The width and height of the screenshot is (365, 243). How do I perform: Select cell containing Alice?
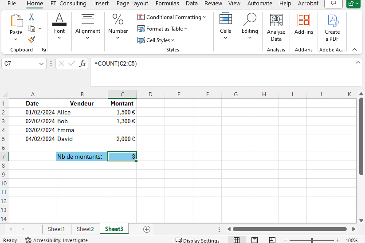point(82,113)
